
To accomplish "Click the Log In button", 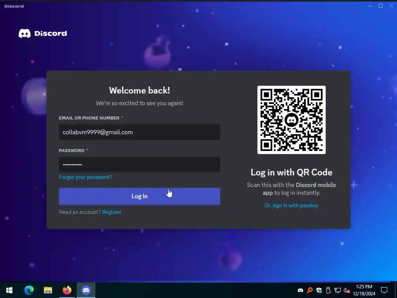I will (x=140, y=196).
